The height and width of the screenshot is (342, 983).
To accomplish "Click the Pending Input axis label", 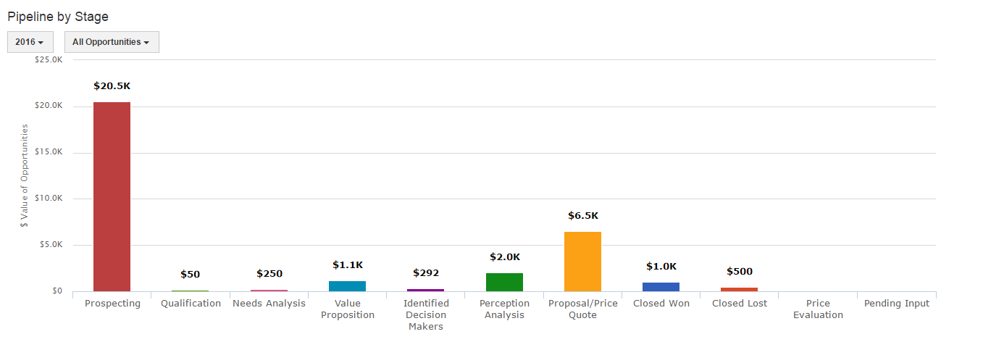I will 896,304.
